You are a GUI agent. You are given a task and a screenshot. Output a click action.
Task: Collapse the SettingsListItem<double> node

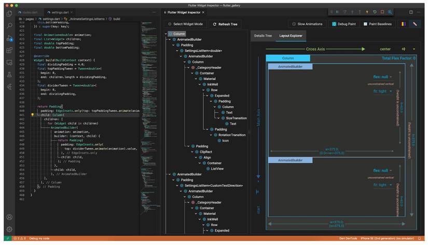click(177, 51)
